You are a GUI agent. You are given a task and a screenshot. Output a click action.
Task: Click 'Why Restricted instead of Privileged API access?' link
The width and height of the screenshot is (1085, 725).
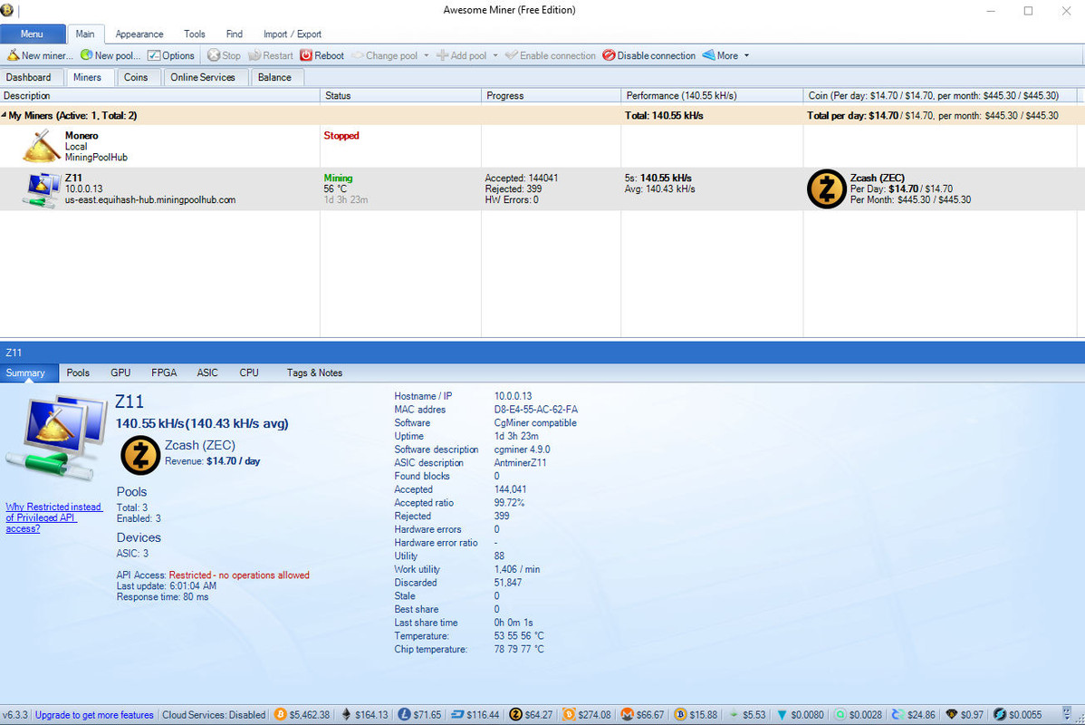54,518
